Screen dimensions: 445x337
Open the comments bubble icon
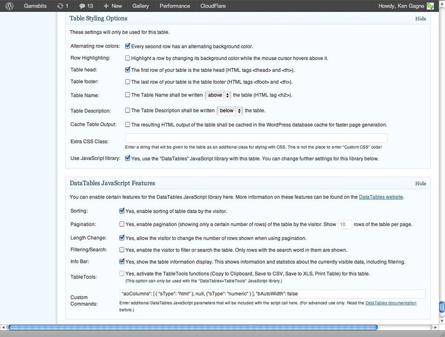(83, 6)
